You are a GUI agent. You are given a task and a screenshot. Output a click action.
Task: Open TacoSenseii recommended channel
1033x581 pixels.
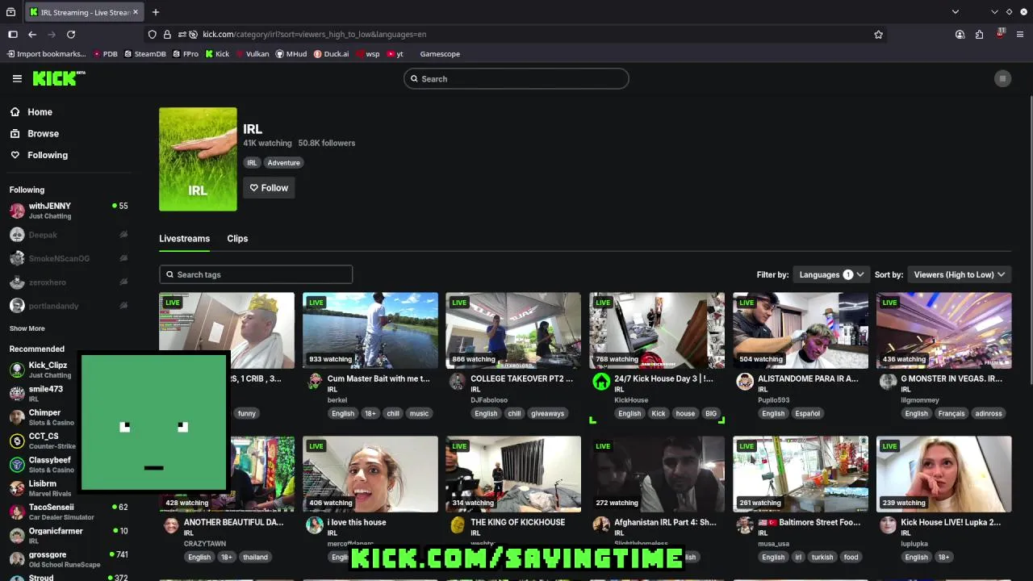69,512
